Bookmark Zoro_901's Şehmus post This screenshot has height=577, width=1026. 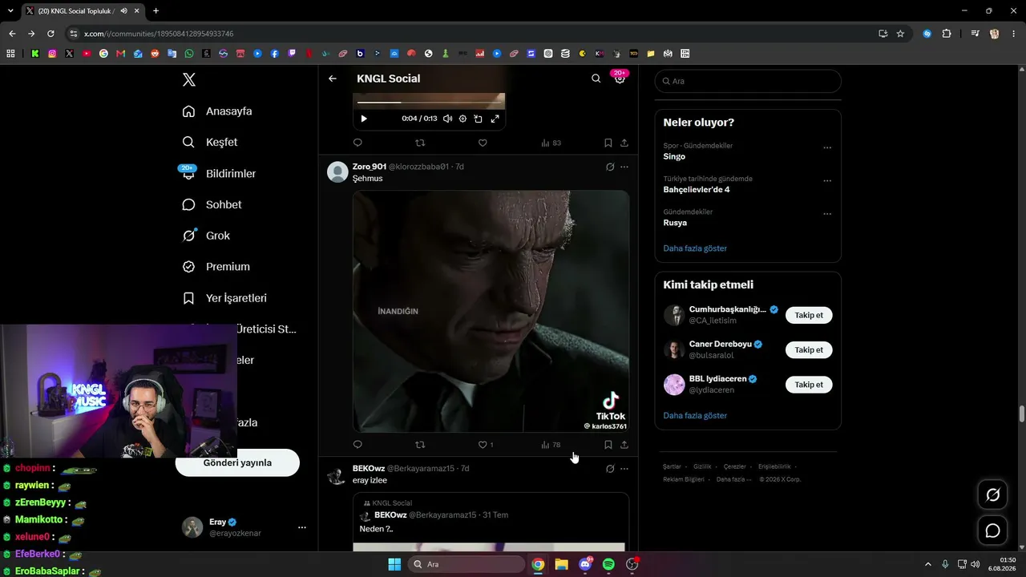[x=608, y=445]
